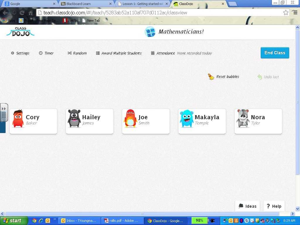Click the ClassDojo logo
300x225 pixels.
click(x=20, y=32)
